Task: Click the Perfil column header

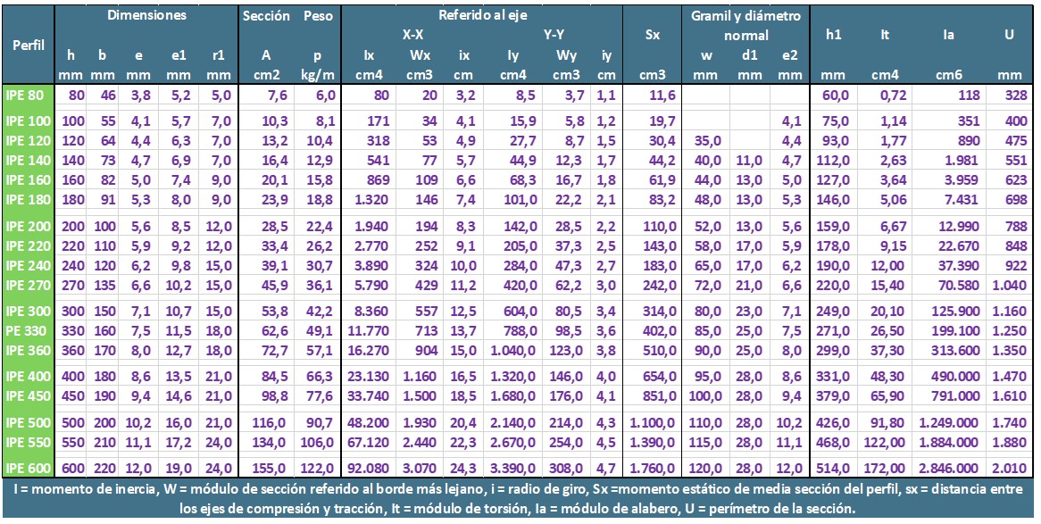Action: (x=27, y=45)
